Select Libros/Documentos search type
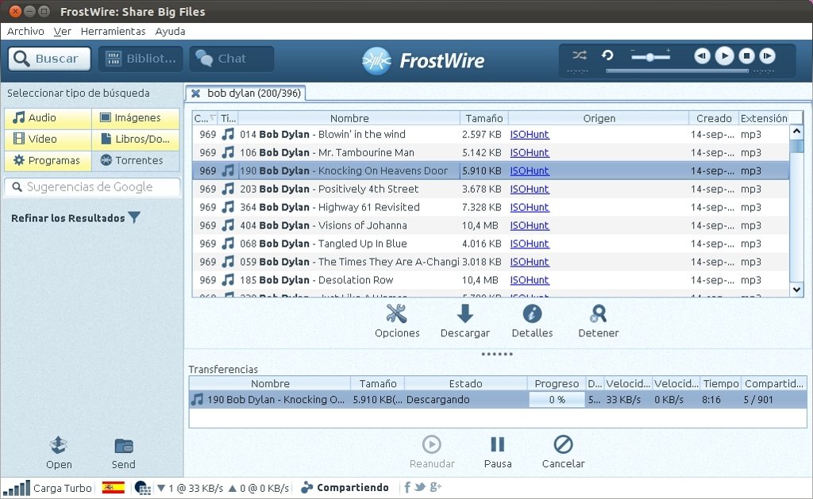813x499 pixels. tap(136, 140)
